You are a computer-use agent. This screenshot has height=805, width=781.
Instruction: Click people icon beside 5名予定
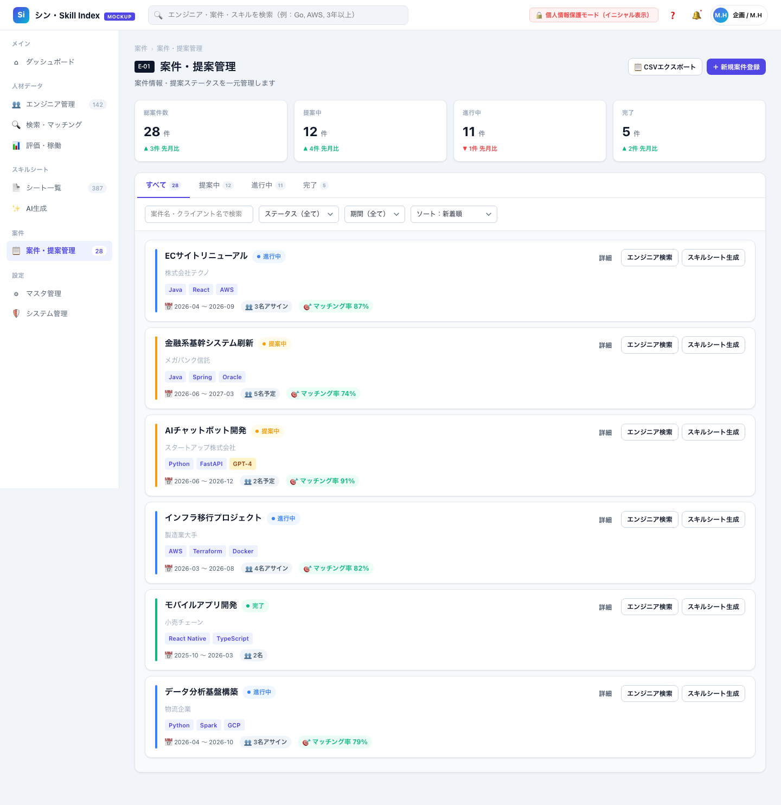[248, 394]
